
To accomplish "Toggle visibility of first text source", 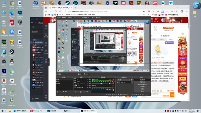I will coord(87,79).
